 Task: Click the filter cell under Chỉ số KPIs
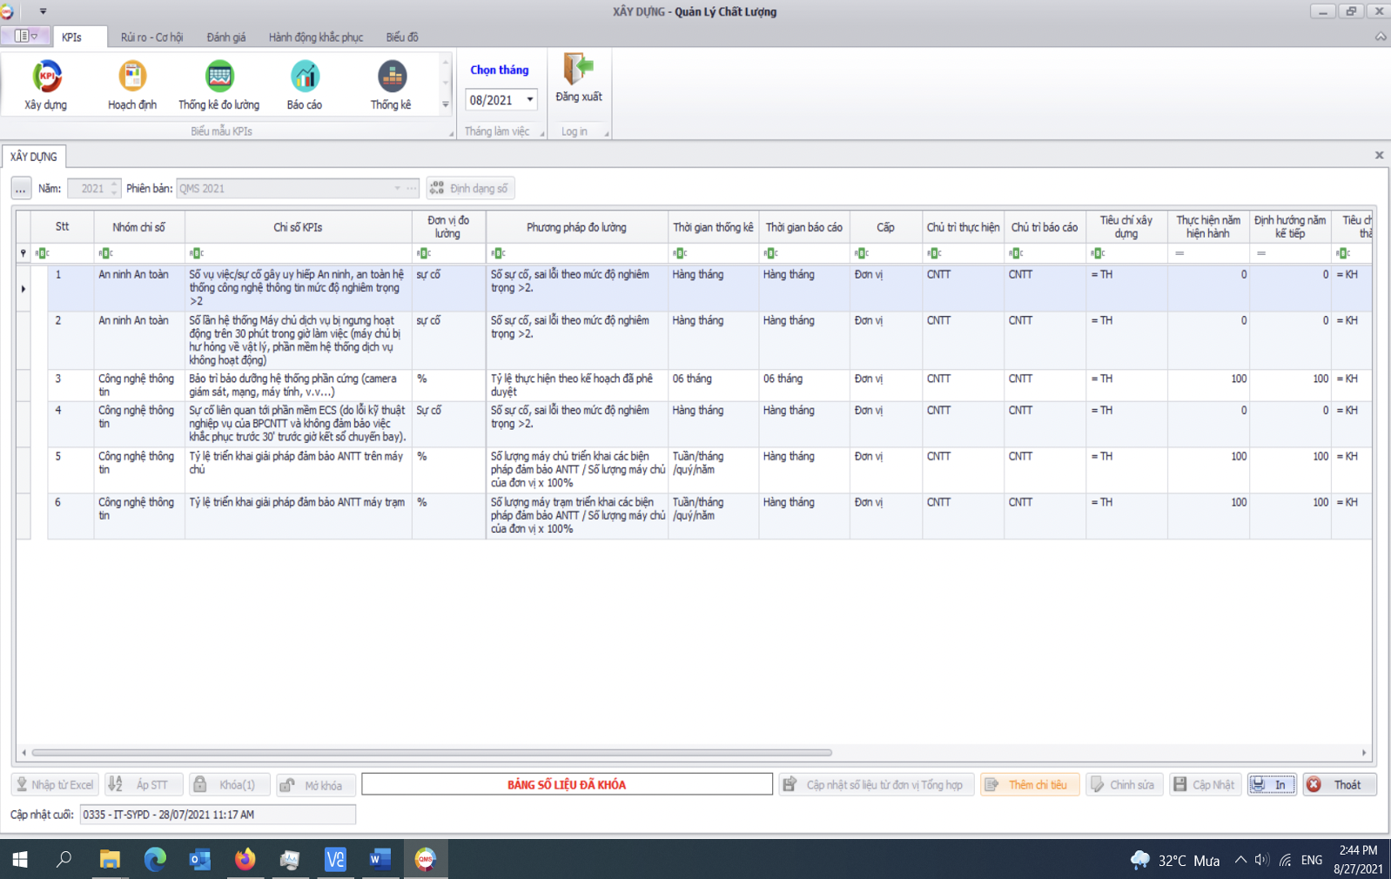298,253
